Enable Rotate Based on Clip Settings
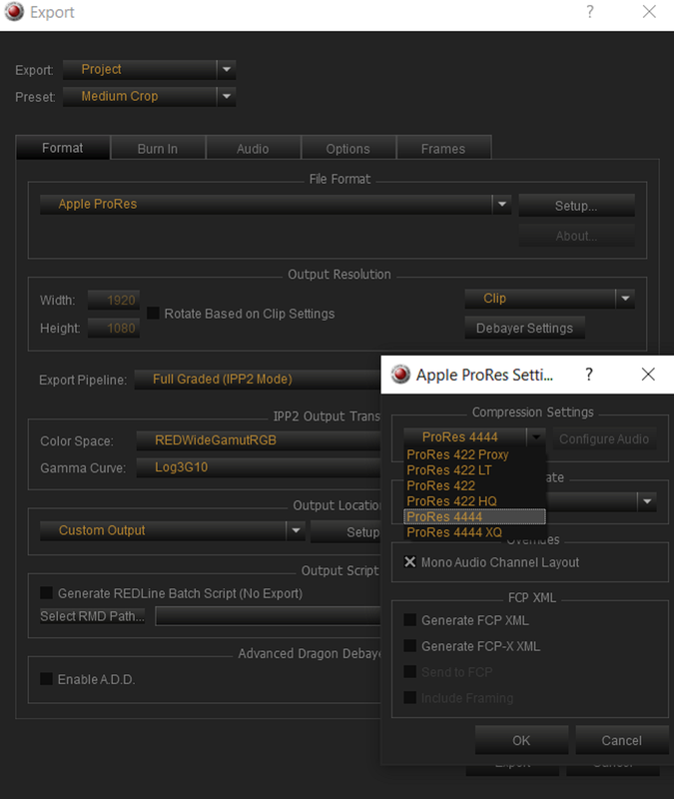Screen dimensions: 674x799 [x=153, y=313]
